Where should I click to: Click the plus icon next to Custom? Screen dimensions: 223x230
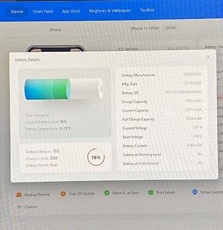point(19,207)
